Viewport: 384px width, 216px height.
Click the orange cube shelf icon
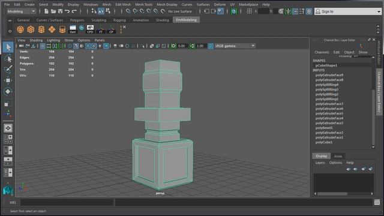[31, 29]
